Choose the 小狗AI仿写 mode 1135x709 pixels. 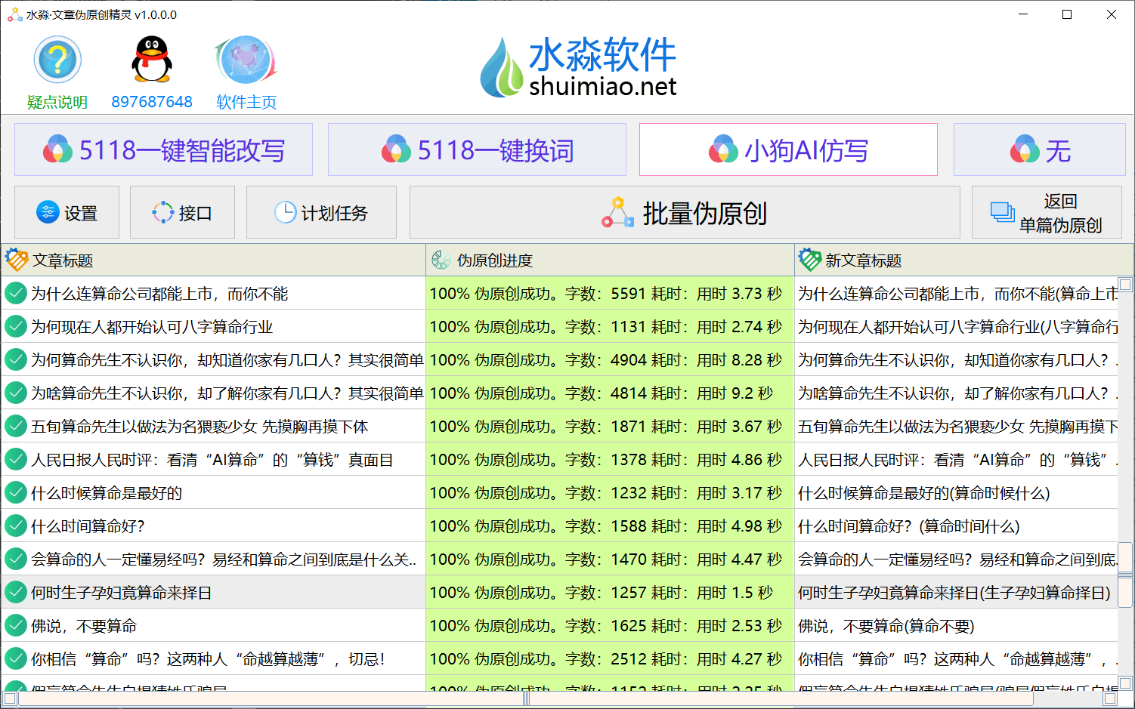(788, 150)
